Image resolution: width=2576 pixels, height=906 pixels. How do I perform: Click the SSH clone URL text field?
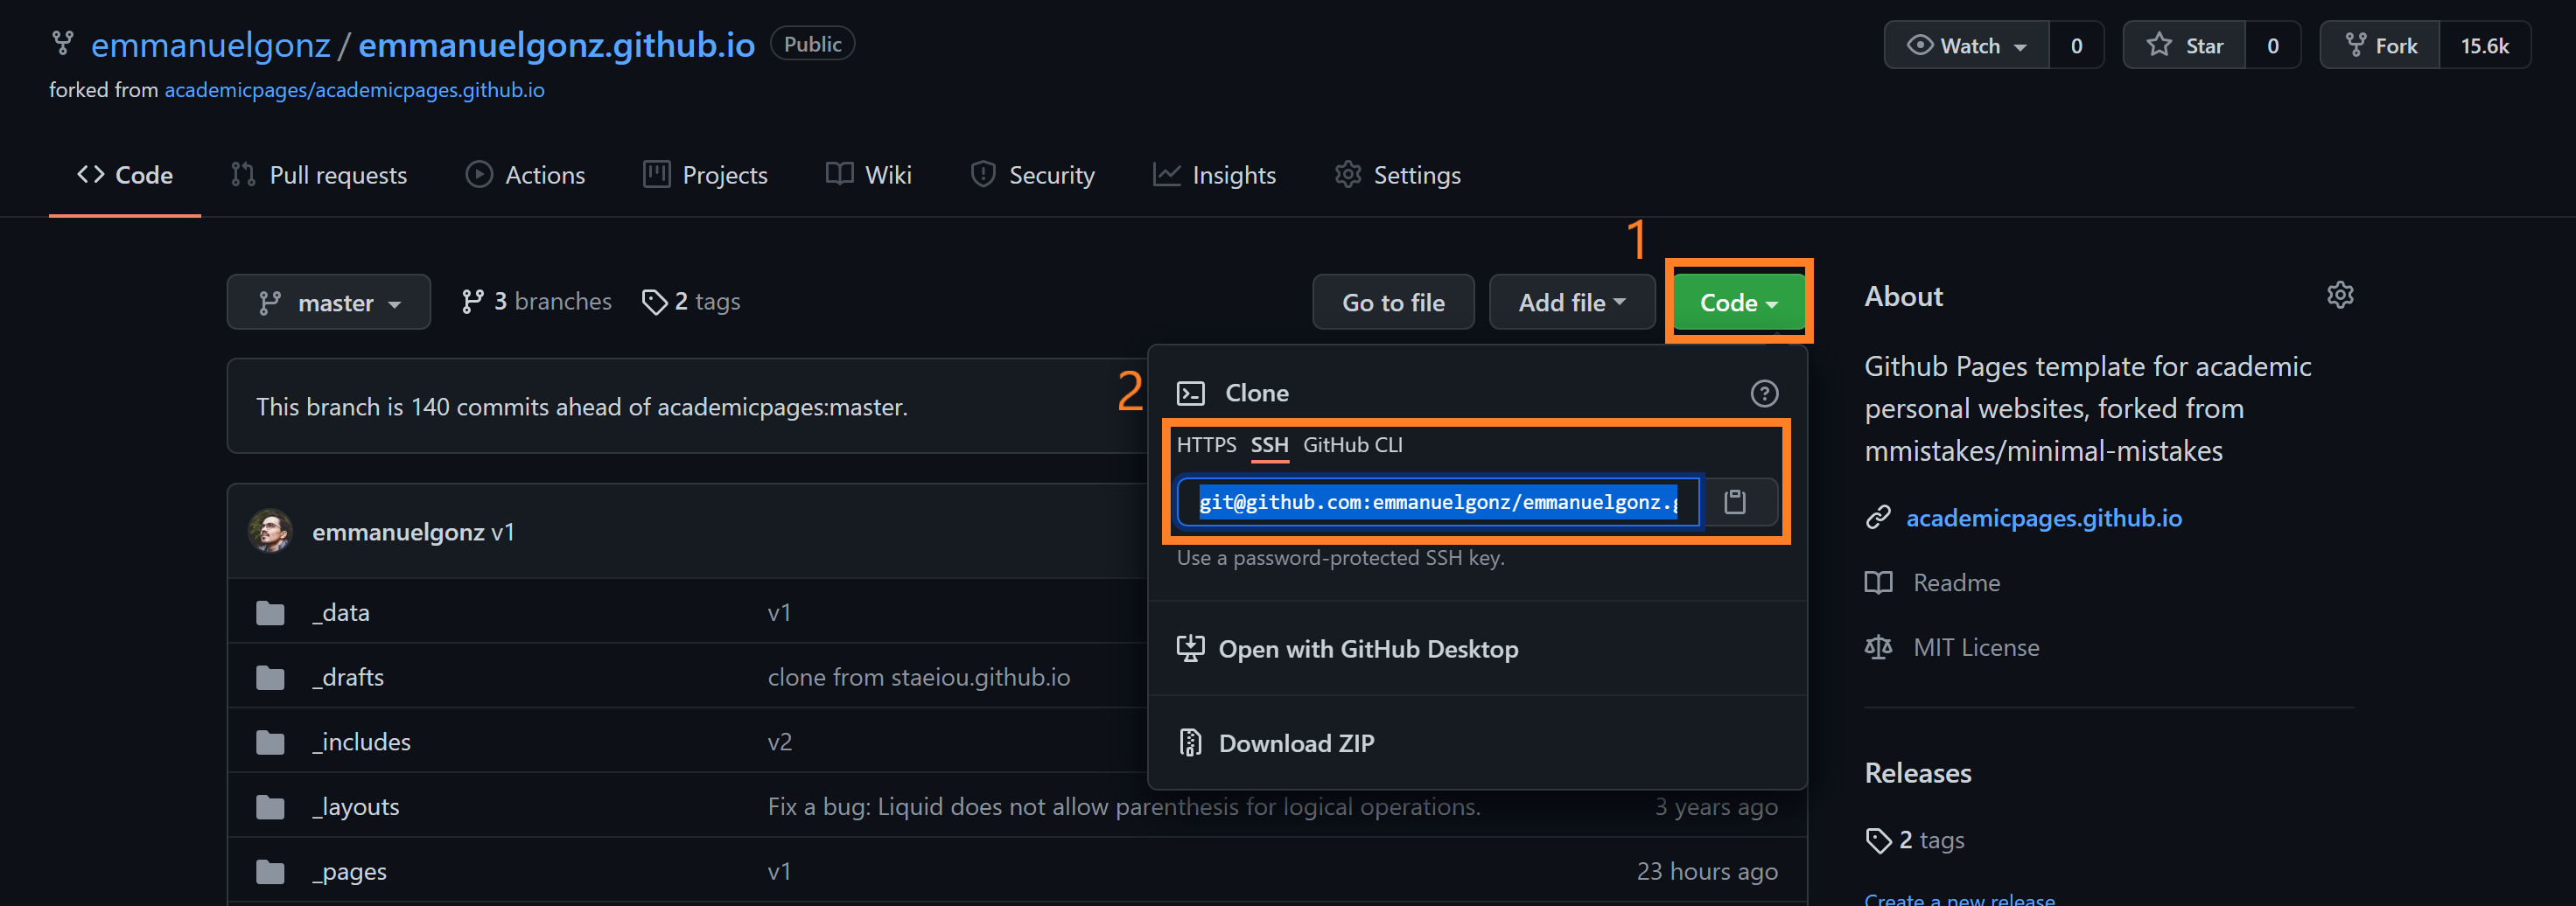[x=1437, y=502]
